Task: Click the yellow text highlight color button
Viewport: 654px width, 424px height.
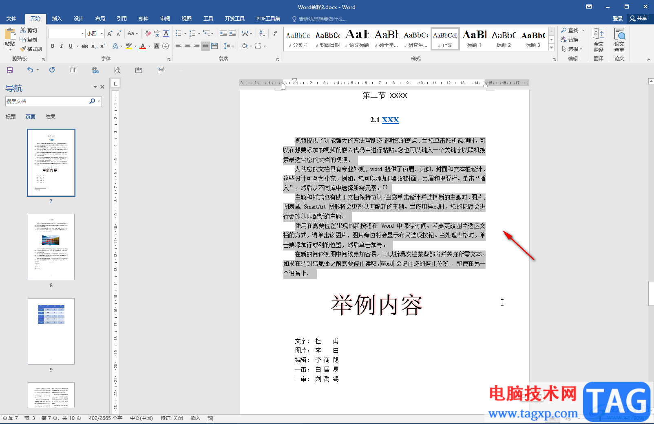Action: (x=128, y=46)
